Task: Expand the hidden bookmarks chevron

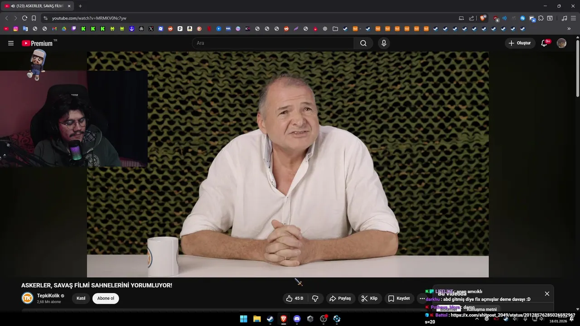Action: click(569, 29)
